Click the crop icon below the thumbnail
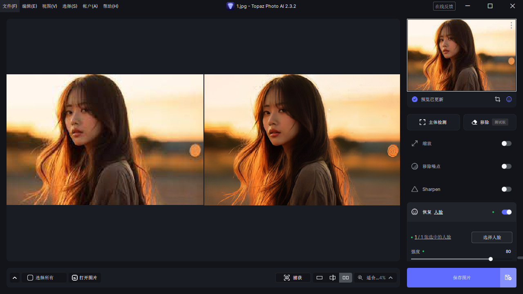The image size is (523, 294). 497,99
